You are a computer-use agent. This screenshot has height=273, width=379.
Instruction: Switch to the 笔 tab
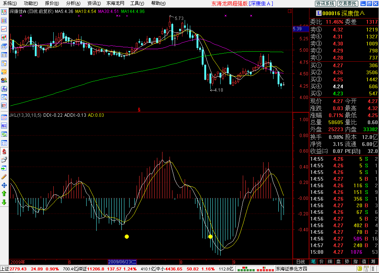313,262
